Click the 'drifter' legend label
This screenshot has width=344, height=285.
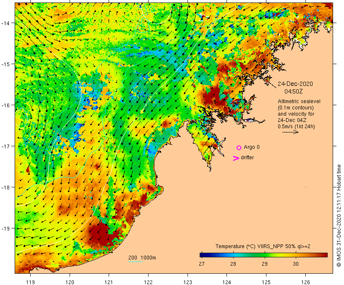247,158
